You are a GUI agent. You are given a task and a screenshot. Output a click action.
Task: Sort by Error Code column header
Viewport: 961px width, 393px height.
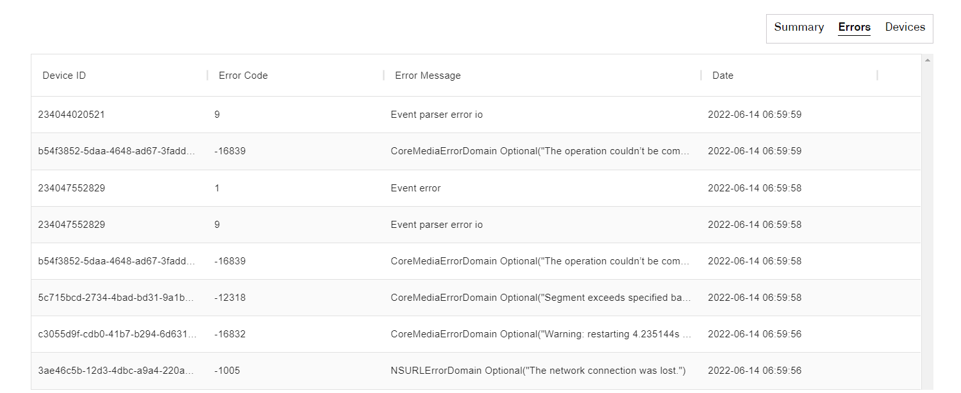click(x=243, y=76)
